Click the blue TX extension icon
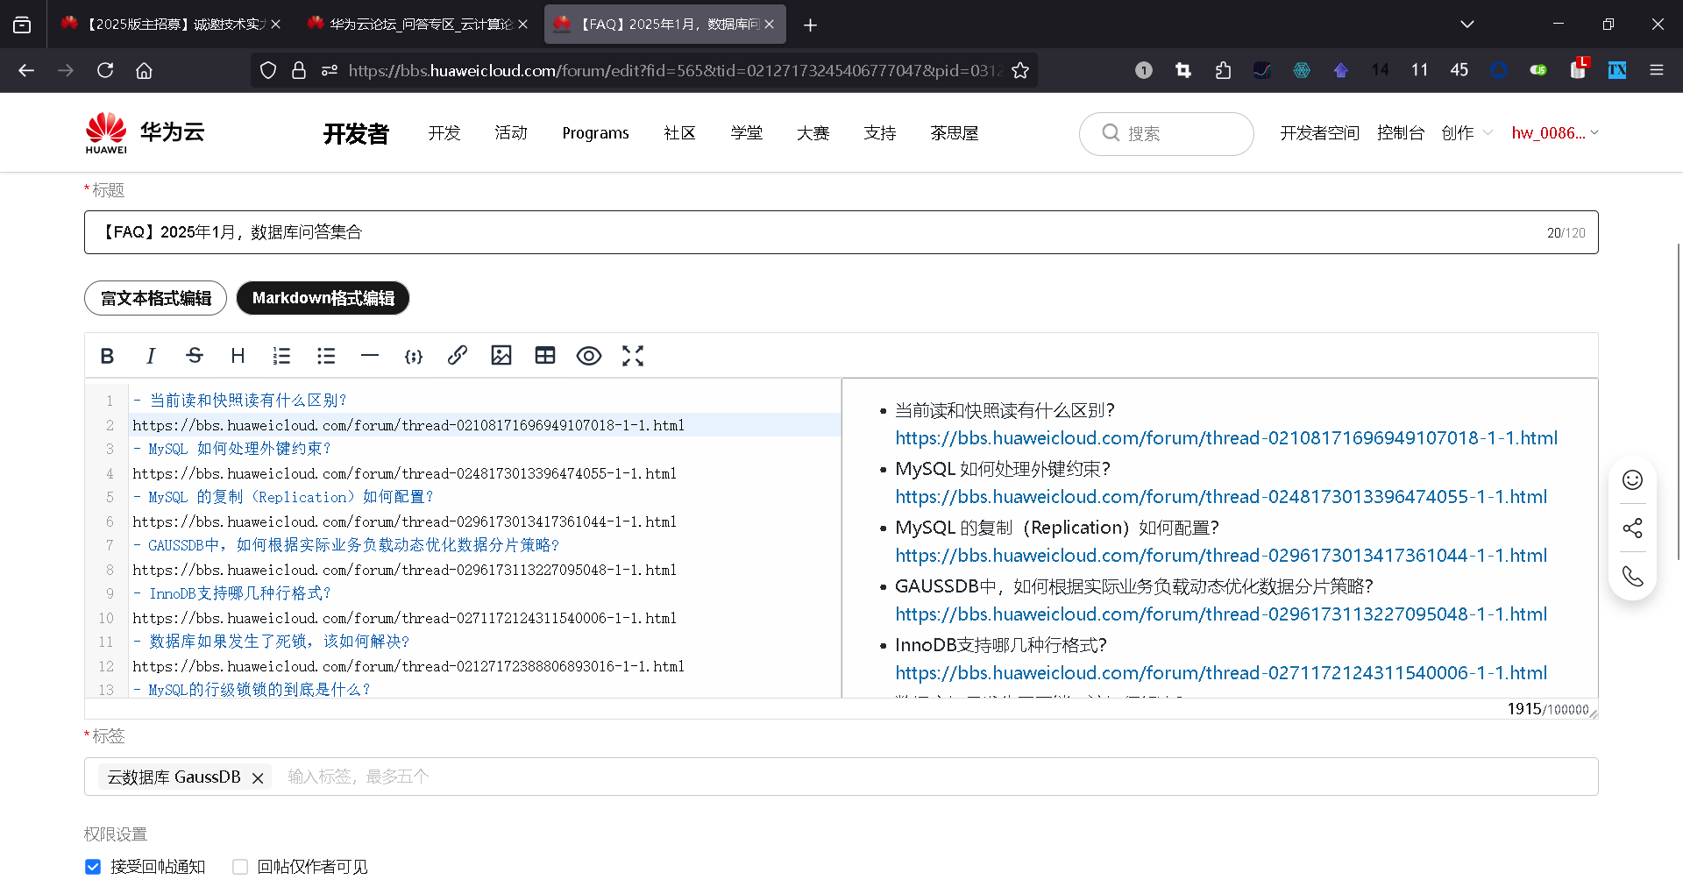Viewport: 1683px width, 894px height. tap(1617, 70)
